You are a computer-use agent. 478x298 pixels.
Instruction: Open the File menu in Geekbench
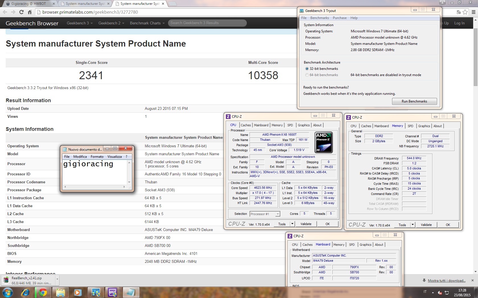(x=304, y=18)
